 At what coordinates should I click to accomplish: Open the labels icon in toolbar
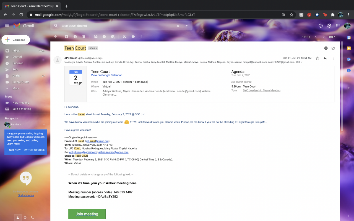tap(133, 36)
